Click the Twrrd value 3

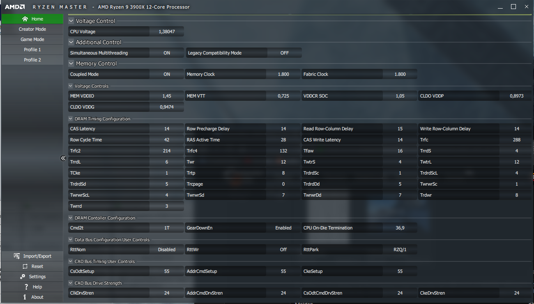pyautogui.click(x=167, y=206)
